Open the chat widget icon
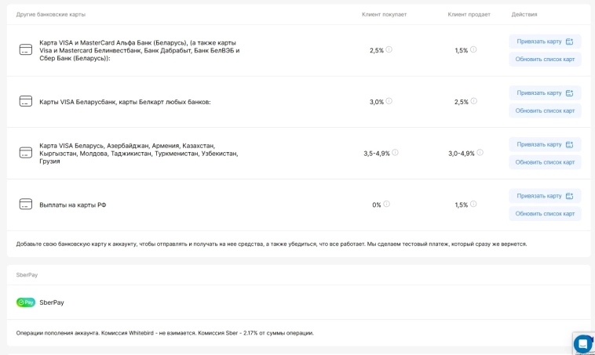 tap(582, 343)
